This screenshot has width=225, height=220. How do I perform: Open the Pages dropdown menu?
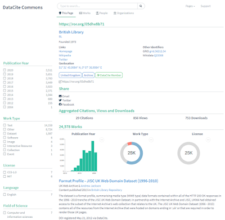[x=190, y=6]
